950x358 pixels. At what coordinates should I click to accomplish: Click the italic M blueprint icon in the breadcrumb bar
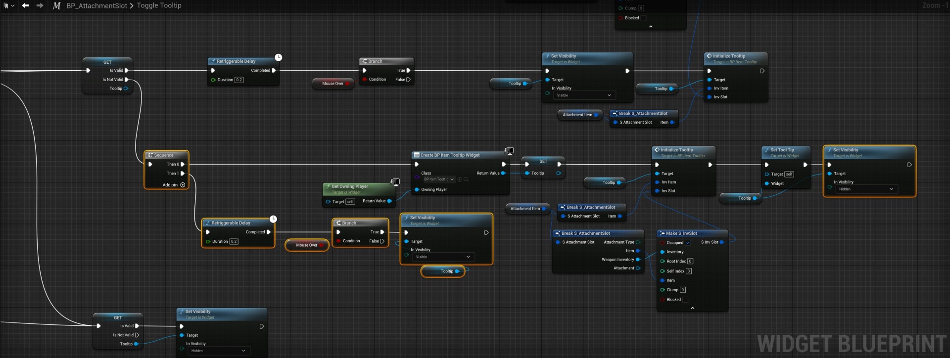point(56,5)
